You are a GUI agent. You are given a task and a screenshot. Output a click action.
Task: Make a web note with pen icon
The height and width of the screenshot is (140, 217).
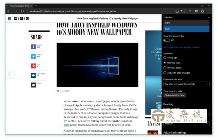196,11
